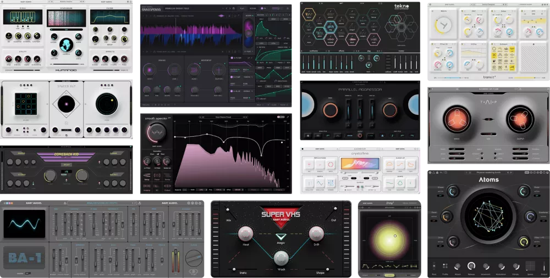Click the Clean-up Damping button in Crystalline

[x=389, y=164]
